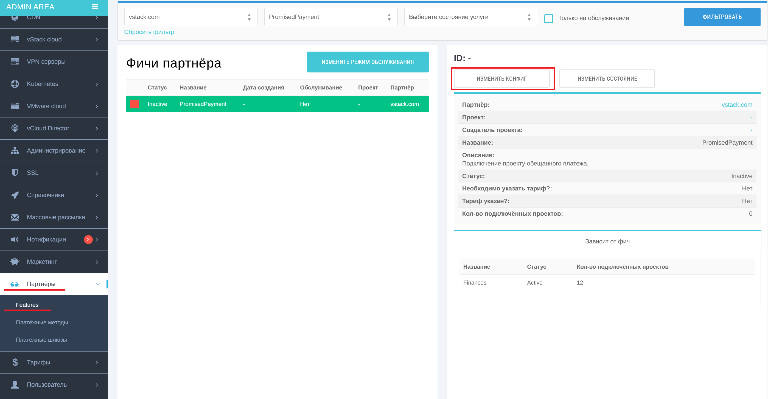The image size is (768, 399).
Task: Click the Статус column header in Фичи партнёра
Action: (x=157, y=88)
